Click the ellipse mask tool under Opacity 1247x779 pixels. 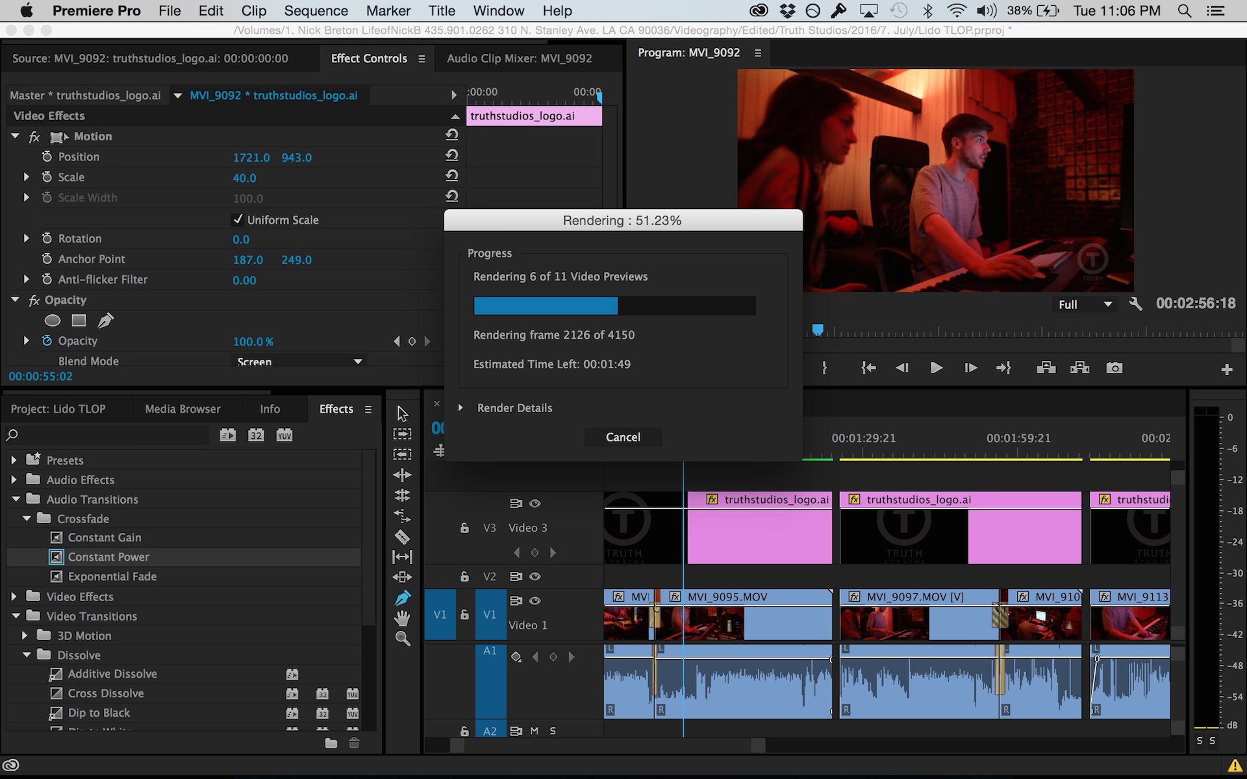pos(53,320)
